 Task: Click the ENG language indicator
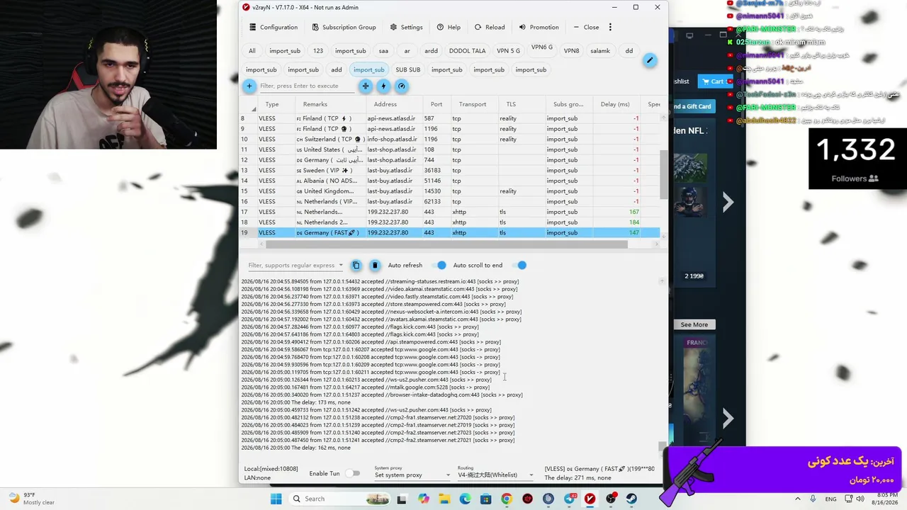[830, 499]
